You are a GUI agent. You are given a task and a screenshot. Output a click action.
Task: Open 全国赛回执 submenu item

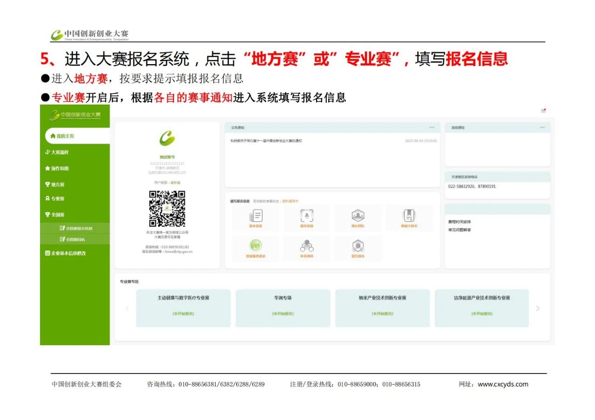[x=74, y=239]
